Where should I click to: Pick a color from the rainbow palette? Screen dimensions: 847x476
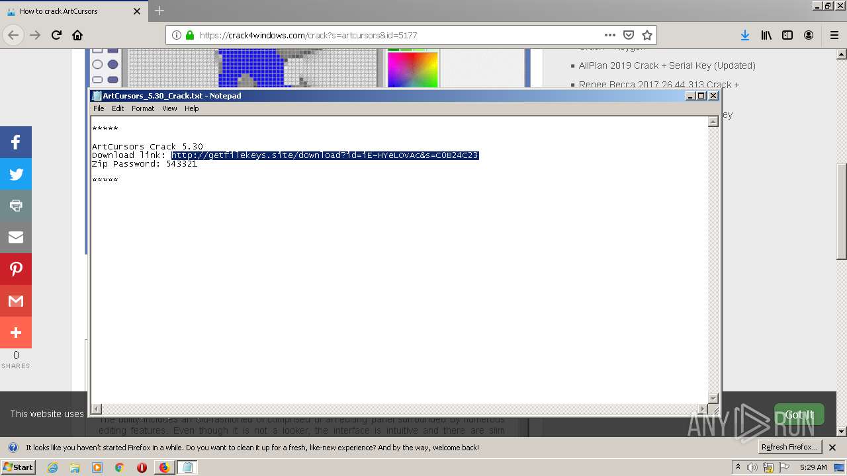412,69
